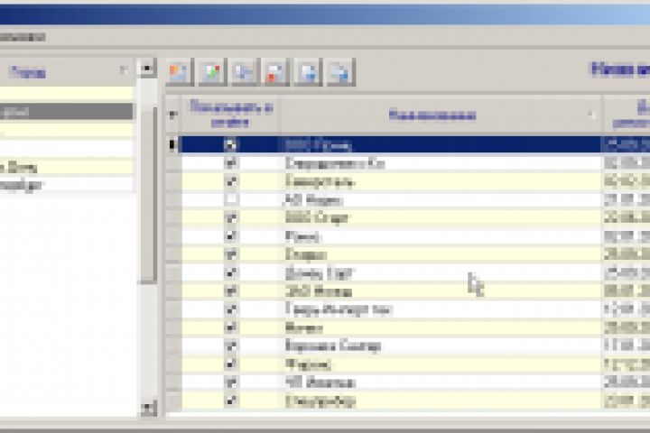Toggle the checkbox in the bottom table row
This screenshot has height=433, width=650.
(231, 401)
